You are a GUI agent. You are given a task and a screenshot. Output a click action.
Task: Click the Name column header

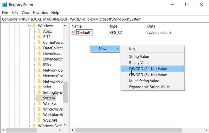point(77,26)
